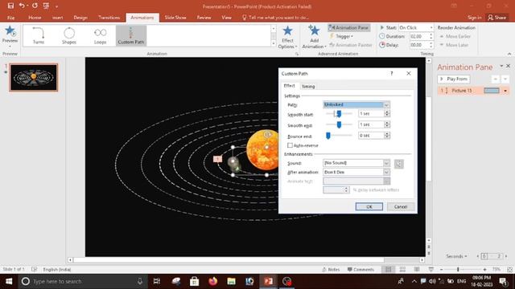Viewport: 515px width, 289px height.
Task: Switch to the Home tab
Action: (x=35, y=18)
